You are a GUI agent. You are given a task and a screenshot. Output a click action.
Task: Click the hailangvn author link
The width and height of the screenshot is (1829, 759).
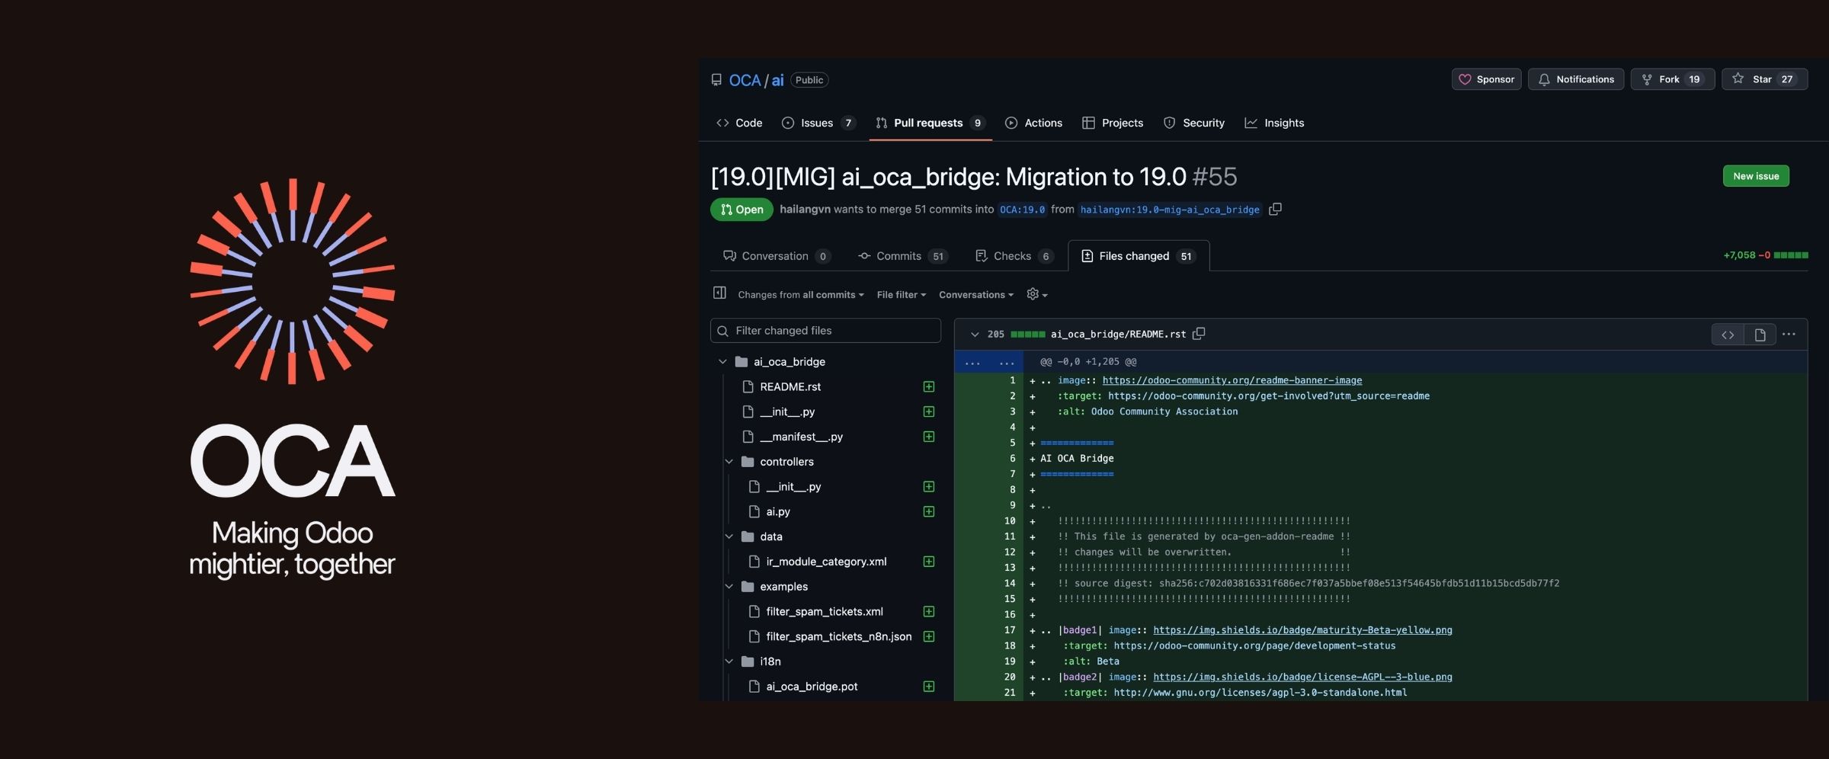805,210
